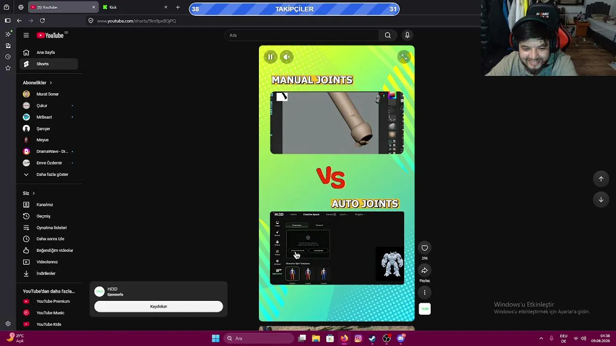
Task: Click the Kaydolun sign-up button
Action: pos(158,307)
